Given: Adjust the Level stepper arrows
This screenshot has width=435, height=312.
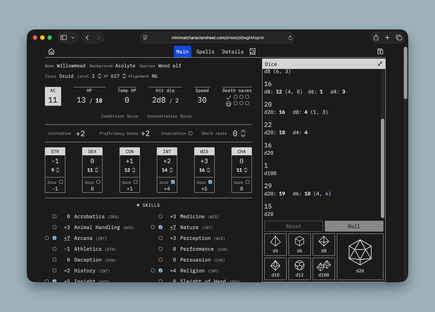Looking at the screenshot, I should (100, 76).
